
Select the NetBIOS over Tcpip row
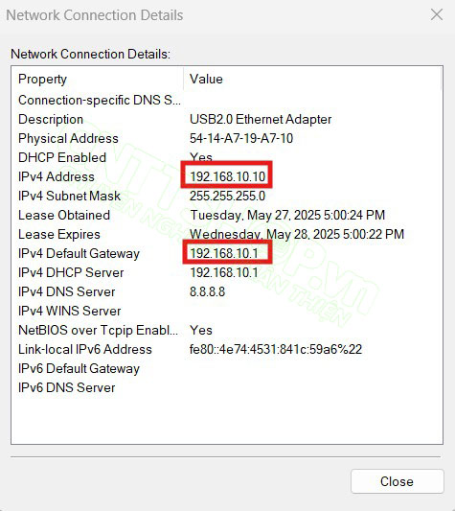tap(227, 330)
